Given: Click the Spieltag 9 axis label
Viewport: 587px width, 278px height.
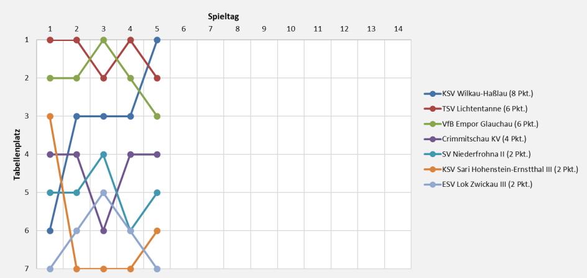Looking at the screenshot, I should [264, 29].
